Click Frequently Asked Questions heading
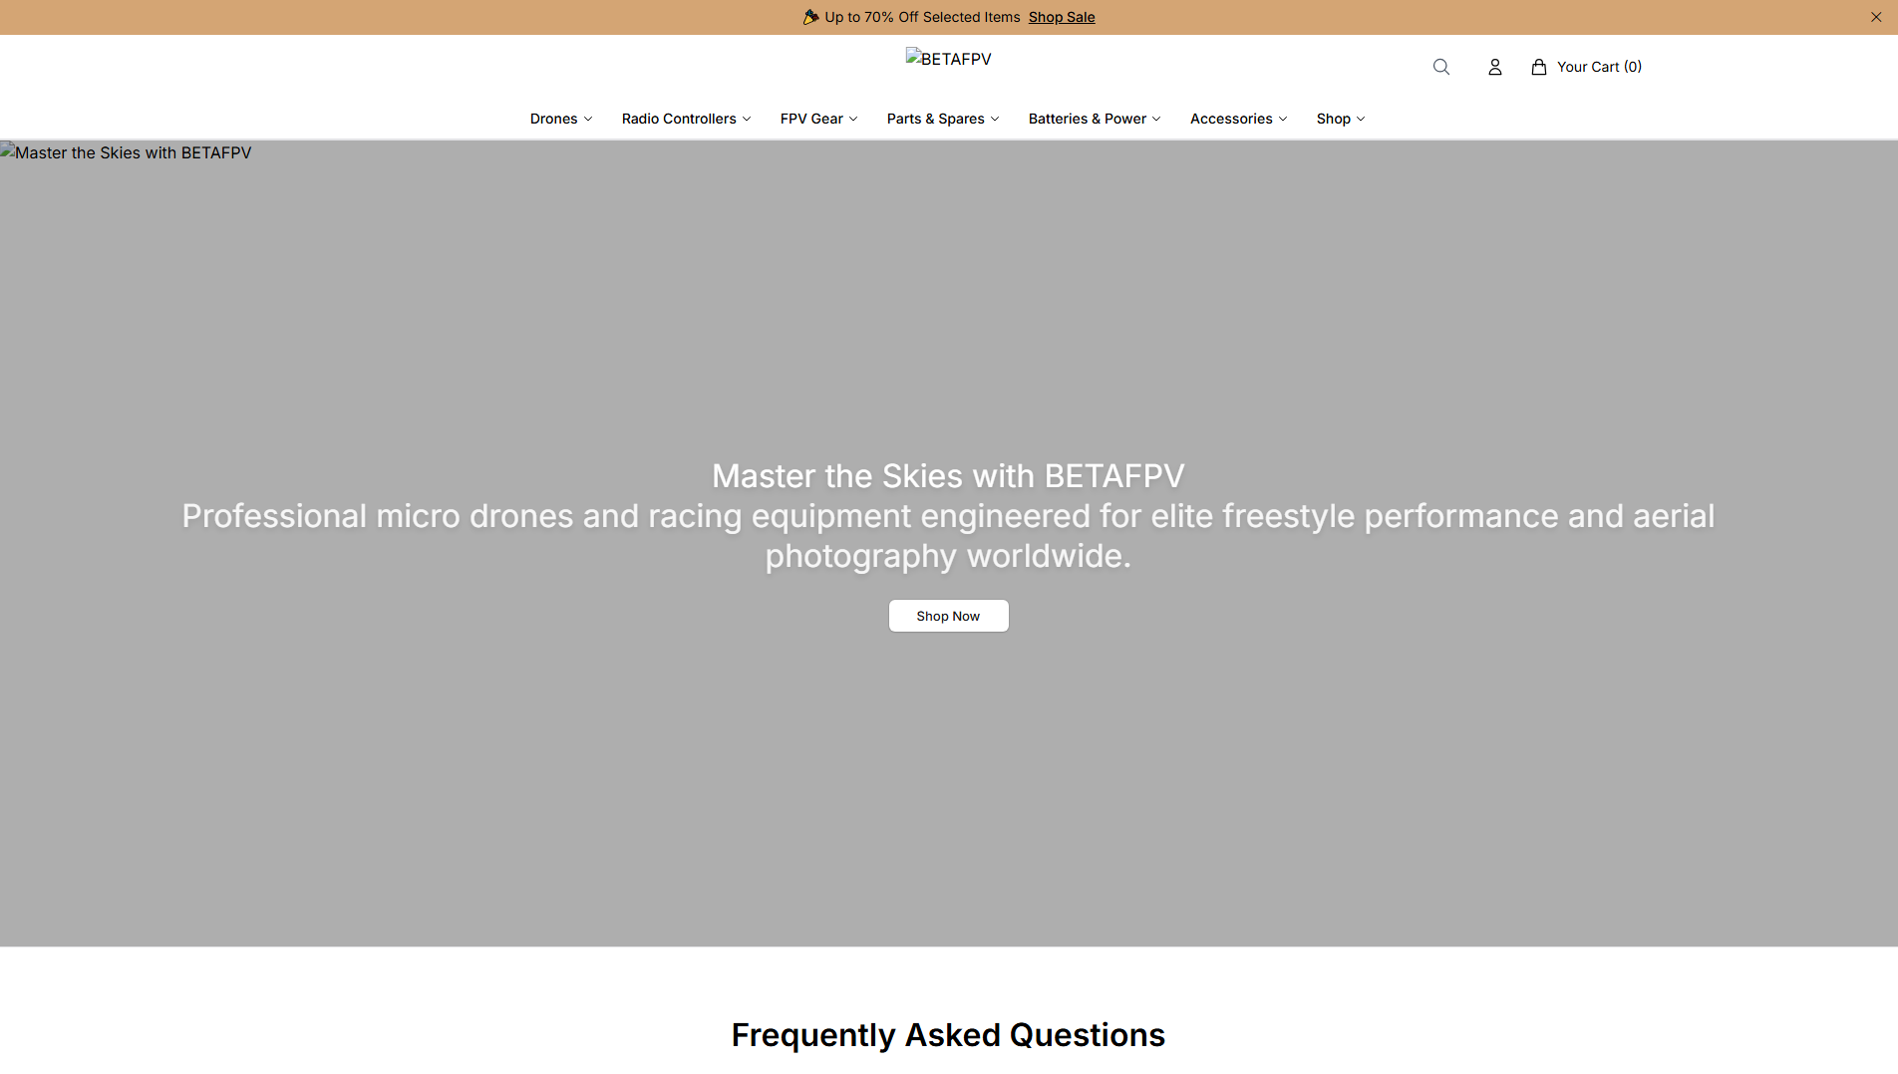 pyautogui.click(x=948, y=1035)
